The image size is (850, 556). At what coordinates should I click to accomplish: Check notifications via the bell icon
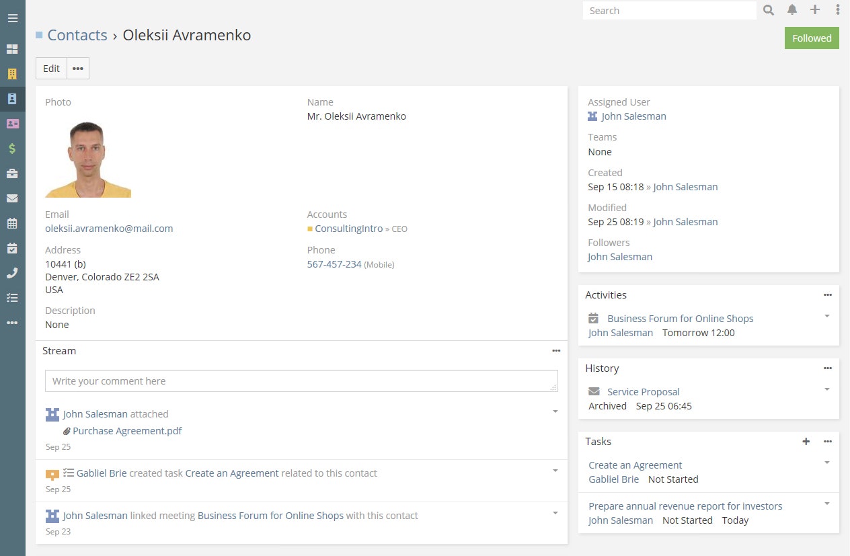click(x=791, y=10)
